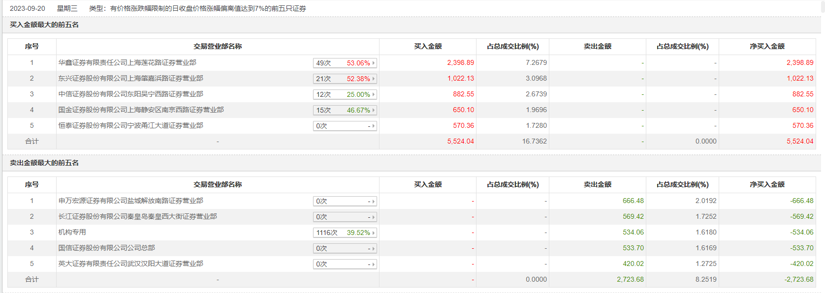This screenshot has height=293, width=825.
Task: Expand 21次 52.38% stats dropdown
Action: pyautogui.click(x=345, y=79)
